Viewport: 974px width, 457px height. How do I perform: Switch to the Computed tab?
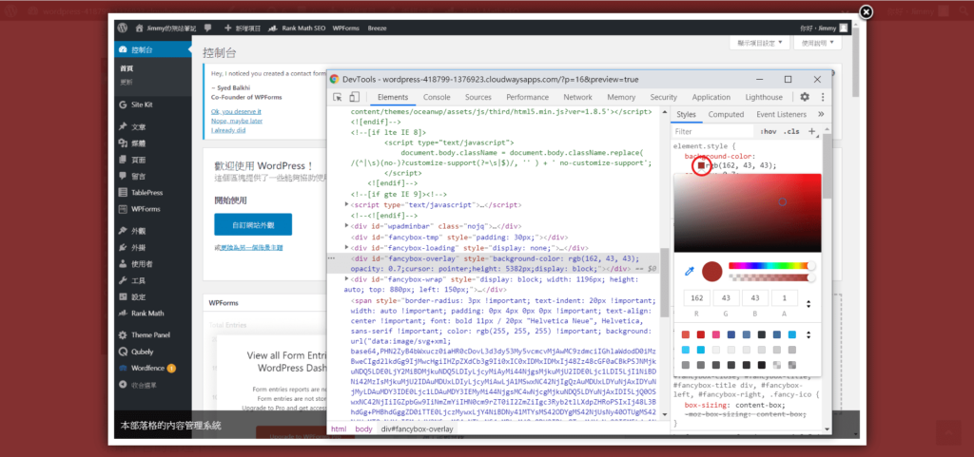click(x=726, y=114)
